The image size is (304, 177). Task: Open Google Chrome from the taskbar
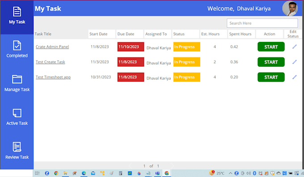point(56,173)
